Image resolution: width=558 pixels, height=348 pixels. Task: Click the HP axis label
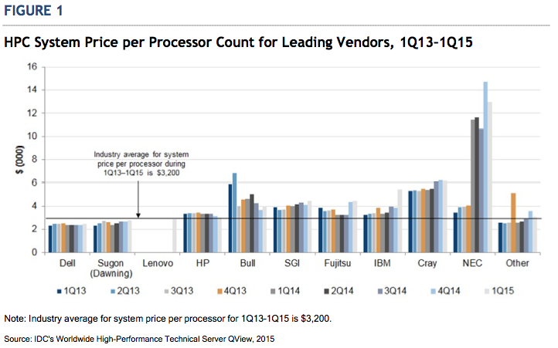[202, 263]
